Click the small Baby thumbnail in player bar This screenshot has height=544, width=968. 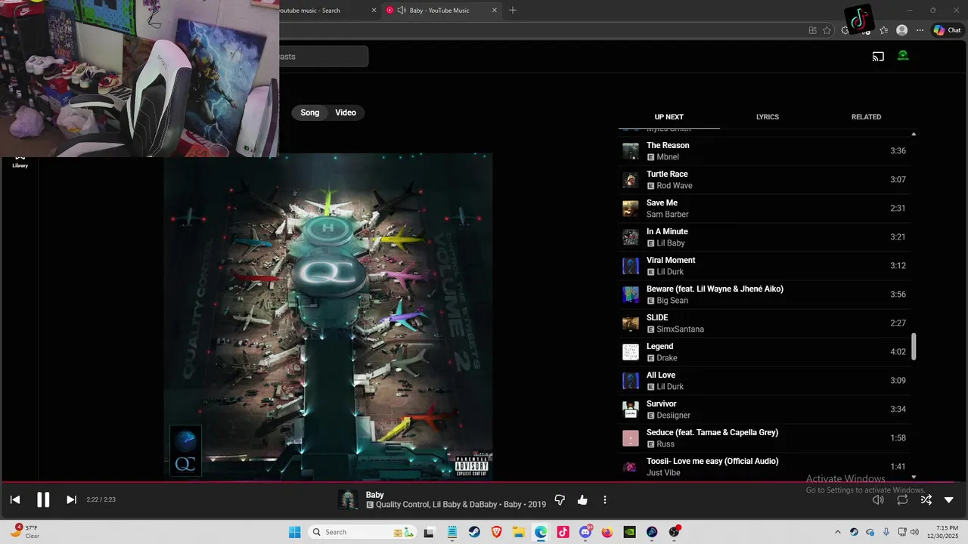tap(348, 499)
